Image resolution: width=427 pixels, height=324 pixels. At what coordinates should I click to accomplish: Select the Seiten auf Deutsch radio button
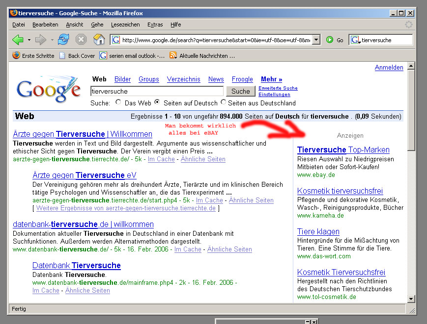157,102
